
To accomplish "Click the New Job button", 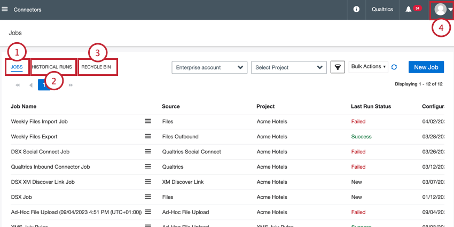I will (426, 67).
